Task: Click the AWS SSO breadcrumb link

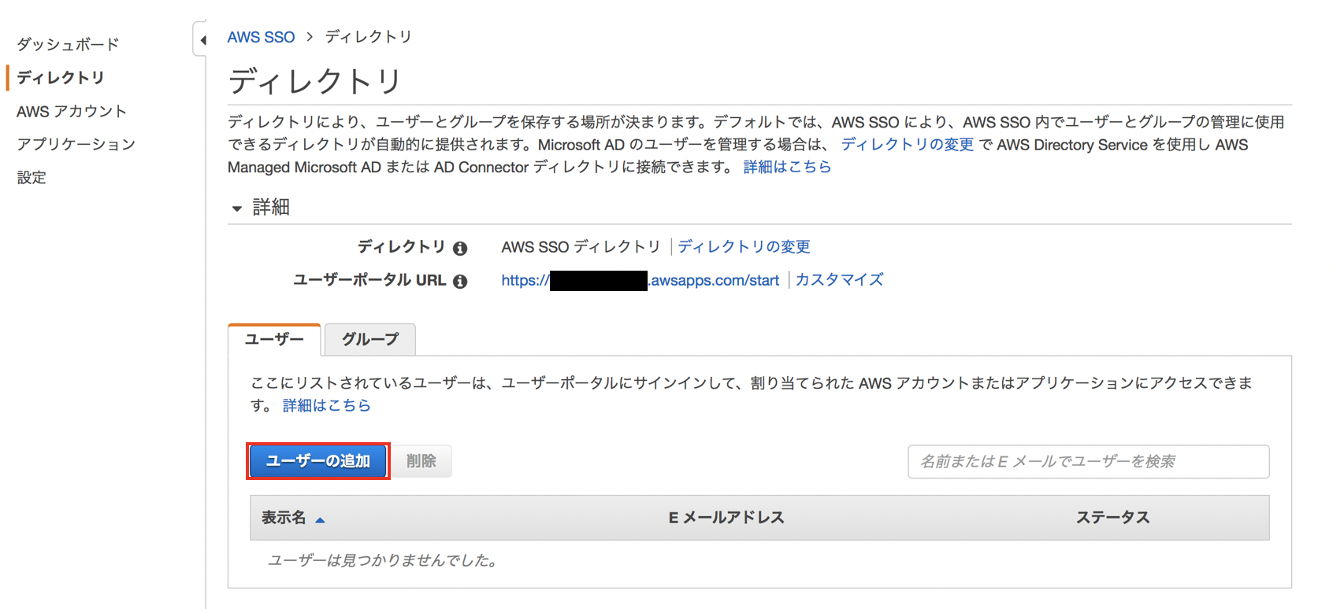Action: coord(261,37)
